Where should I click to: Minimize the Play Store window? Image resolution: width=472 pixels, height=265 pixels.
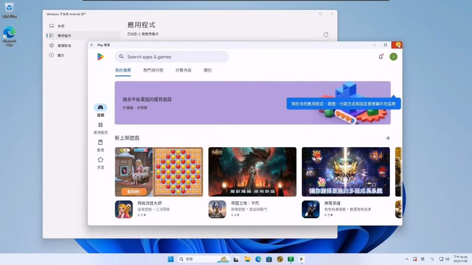(x=374, y=45)
